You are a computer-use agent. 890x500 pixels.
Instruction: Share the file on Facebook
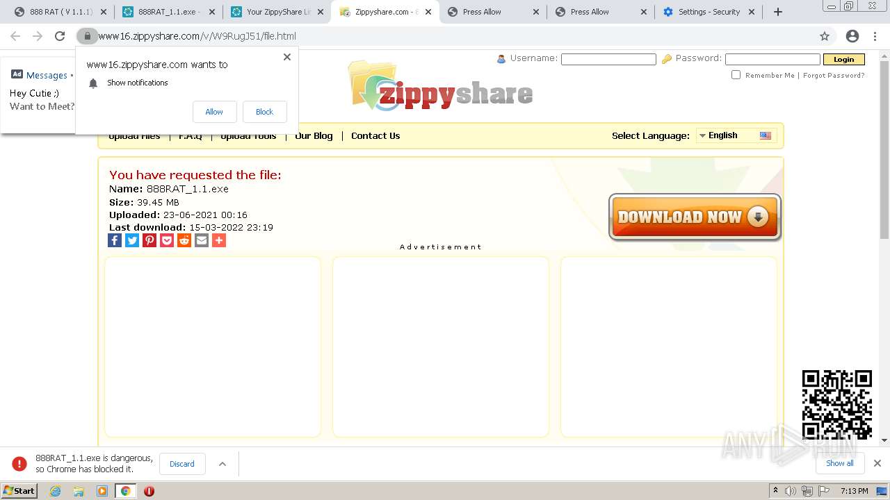pyautogui.click(x=115, y=240)
